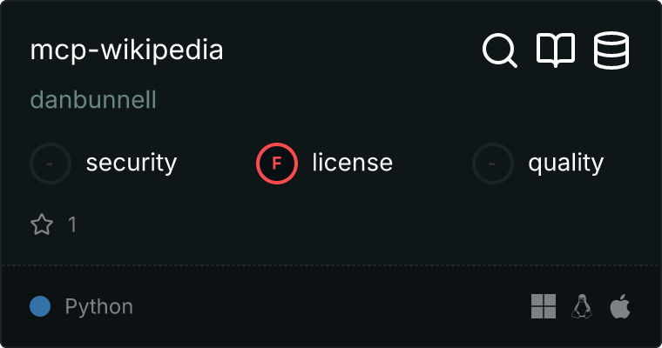Click the security label text
662x348 pixels.
(132, 163)
